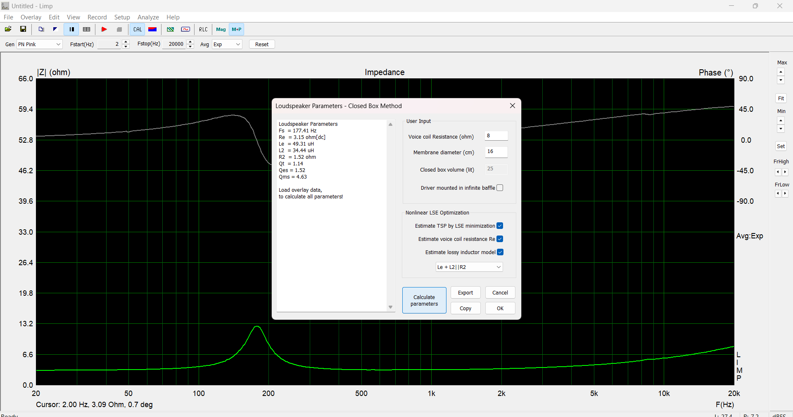Click the red-blue overlay toolbar icon
The height and width of the screenshot is (417, 793).
pos(152,29)
